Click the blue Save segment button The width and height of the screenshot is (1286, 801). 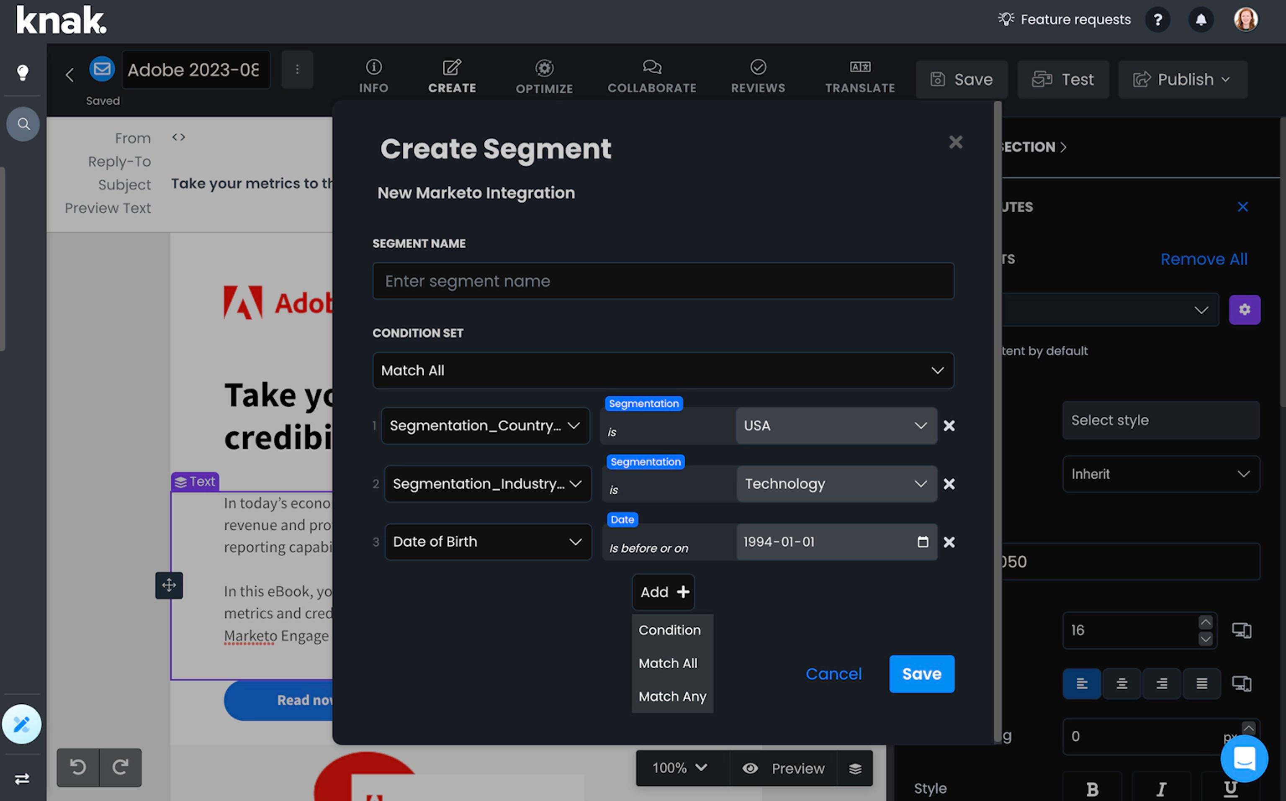click(921, 674)
